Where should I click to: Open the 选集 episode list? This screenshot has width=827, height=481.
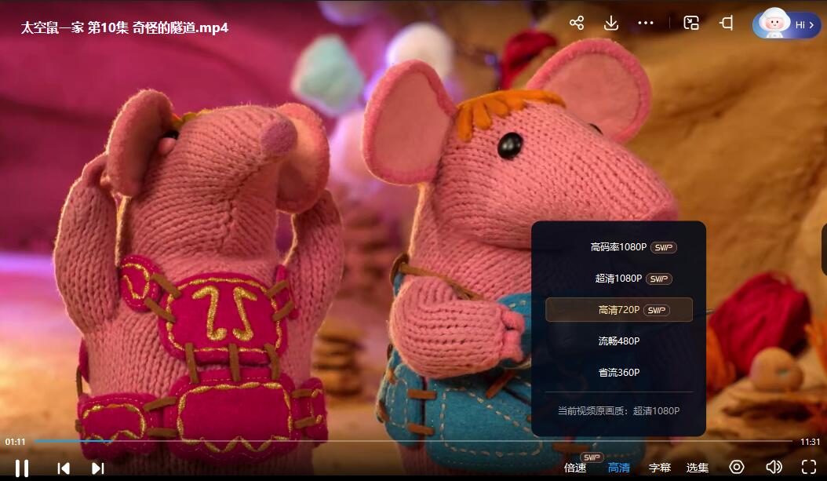(x=698, y=468)
